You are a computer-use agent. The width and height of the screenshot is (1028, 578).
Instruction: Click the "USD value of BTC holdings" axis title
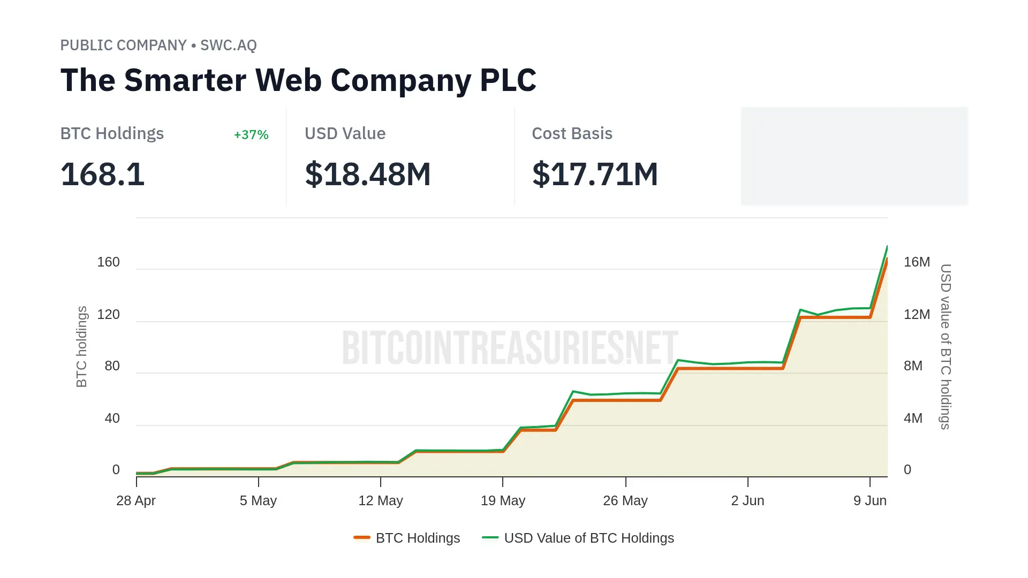click(946, 347)
